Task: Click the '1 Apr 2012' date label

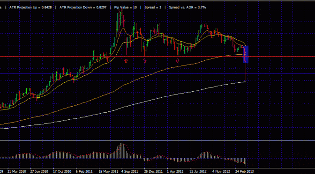Action: [x=176, y=172]
